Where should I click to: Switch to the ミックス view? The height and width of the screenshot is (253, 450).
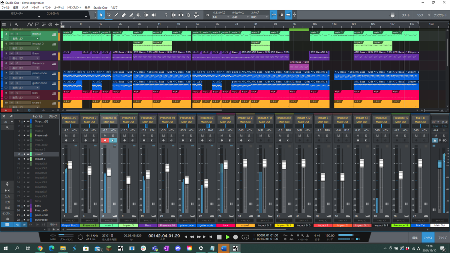tap(428, 238)
